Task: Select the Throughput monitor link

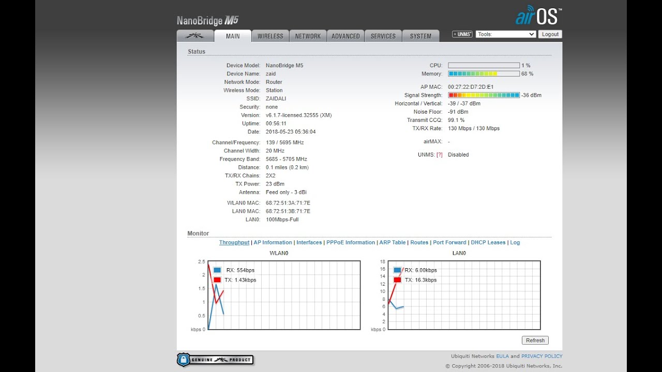Action: pyautogui.click(x=234, y=242)
